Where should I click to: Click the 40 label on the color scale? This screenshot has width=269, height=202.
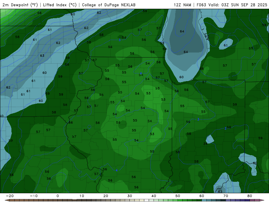pyautogui.click(x=154, y=196)
